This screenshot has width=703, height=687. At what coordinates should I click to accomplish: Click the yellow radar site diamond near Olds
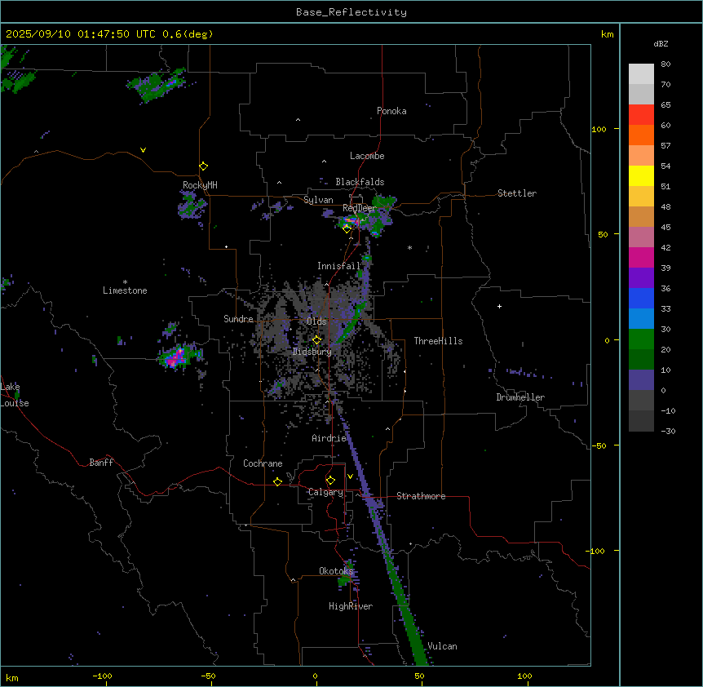[x=317, y=340]
